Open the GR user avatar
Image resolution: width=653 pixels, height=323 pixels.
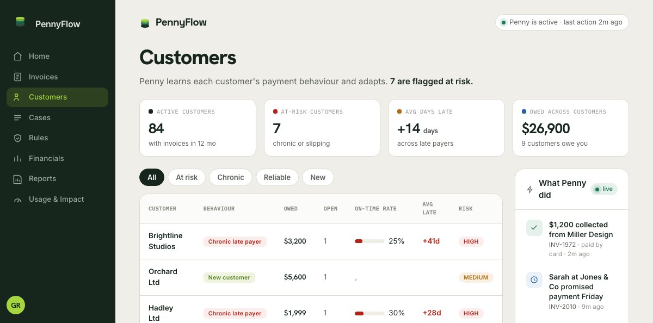tap(16, 305)
